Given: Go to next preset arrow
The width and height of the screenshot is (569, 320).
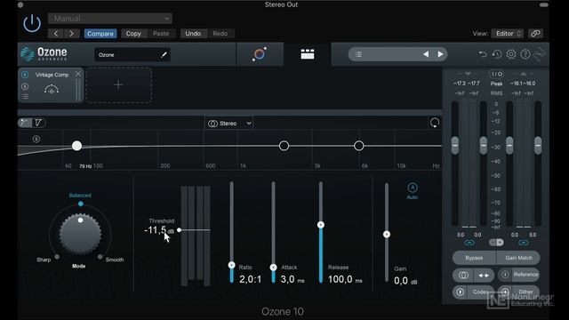Looking at the screenshot, I should click(x=72, y=34).
